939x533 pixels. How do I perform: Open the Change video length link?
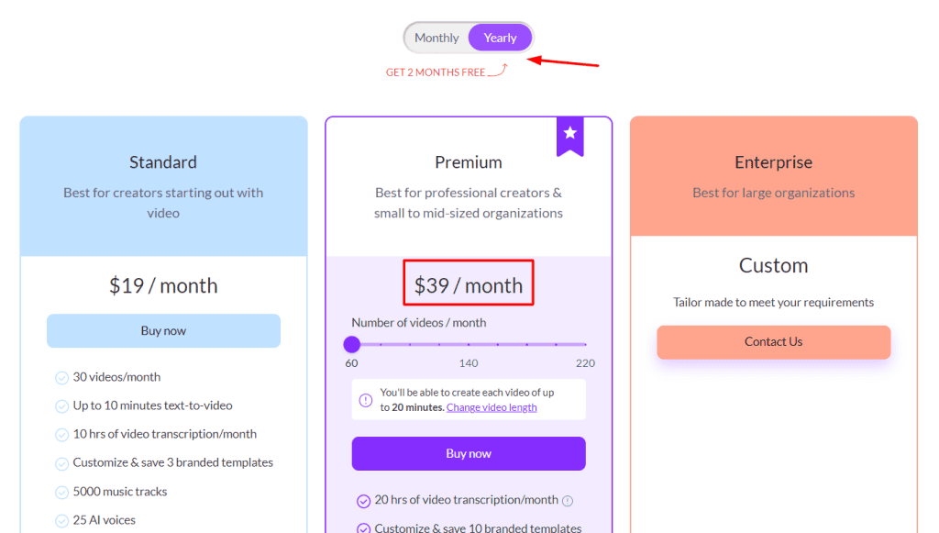coord(492,406)
